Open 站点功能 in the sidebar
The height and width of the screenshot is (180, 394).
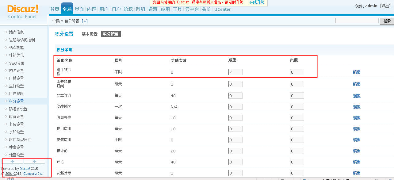pos(16,48)
